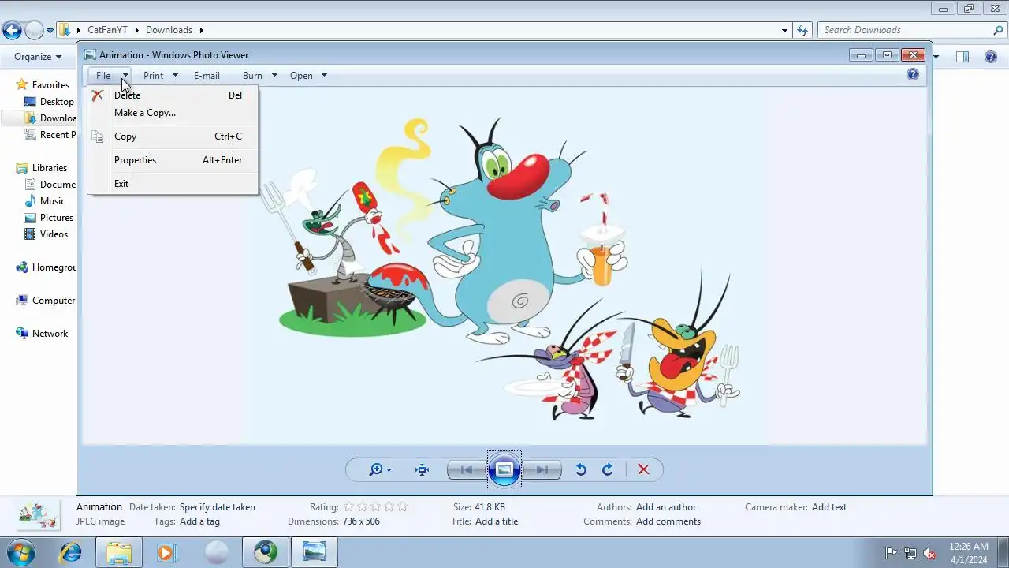1009x568 pixels.
Task: Choose Exit in the File menu
Action: 121,184
